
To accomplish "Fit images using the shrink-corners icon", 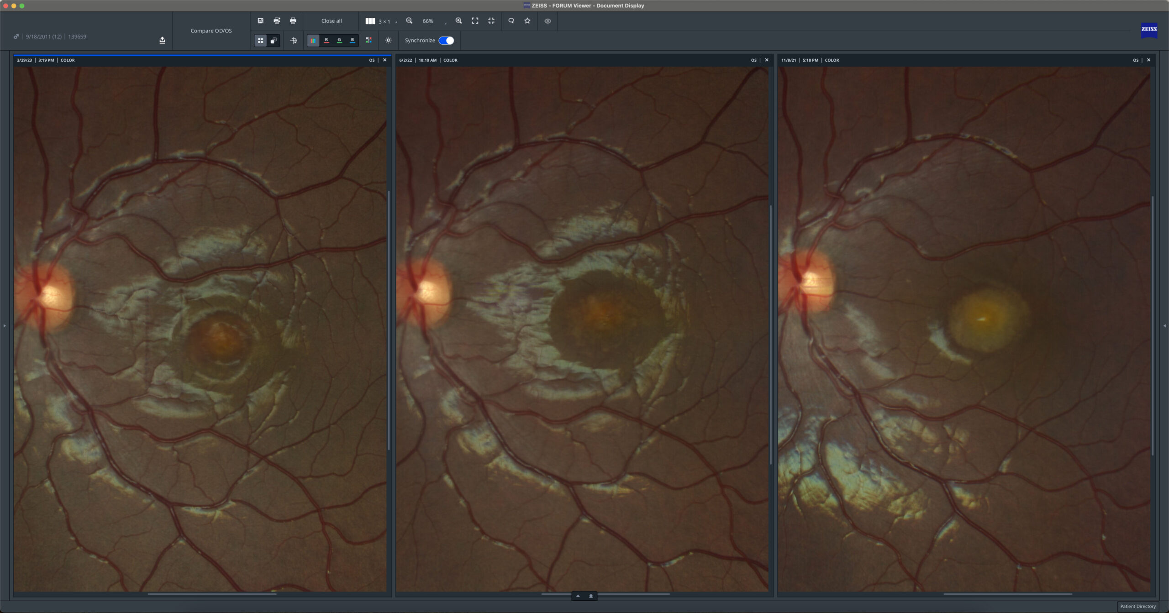I will tap(491, 21).
